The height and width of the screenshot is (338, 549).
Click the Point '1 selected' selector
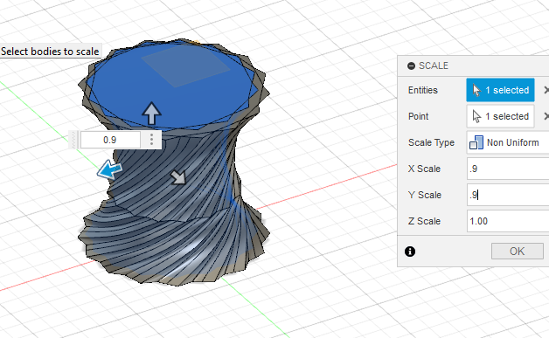(x=500, y=116)
